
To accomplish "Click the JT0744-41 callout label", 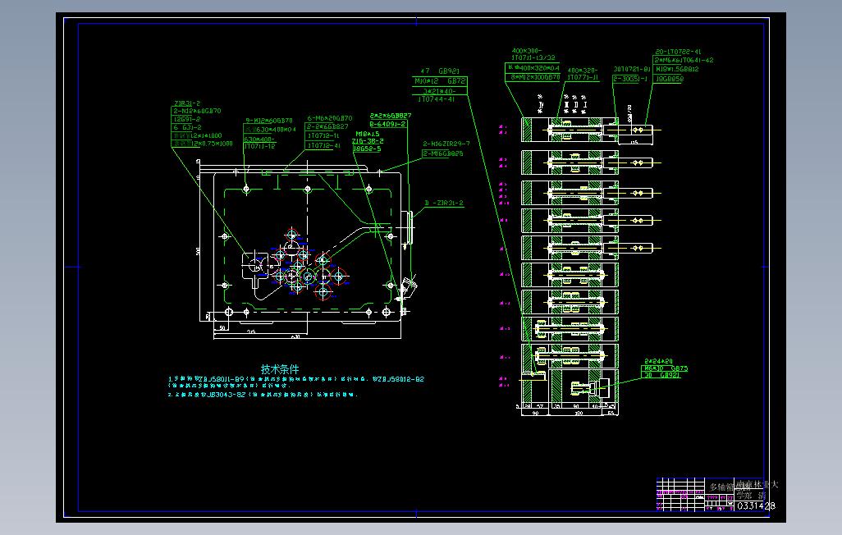I will [x=436, y=99].
